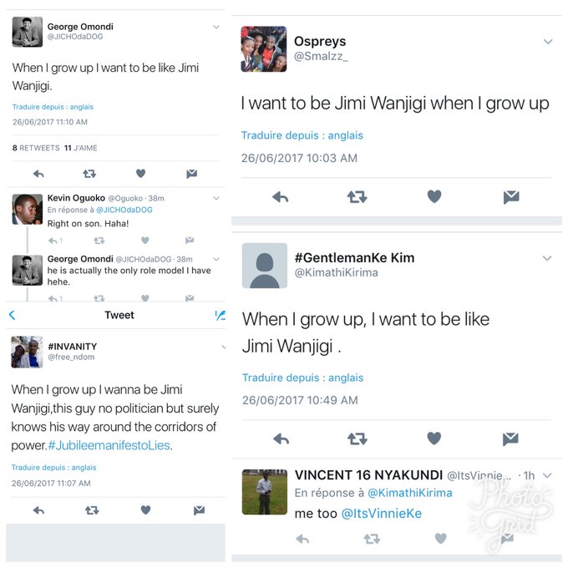This screenshot has height=568, width=568.
Task: Send Ospreys tweet via direct message envelope
Action: click(511, 197)
